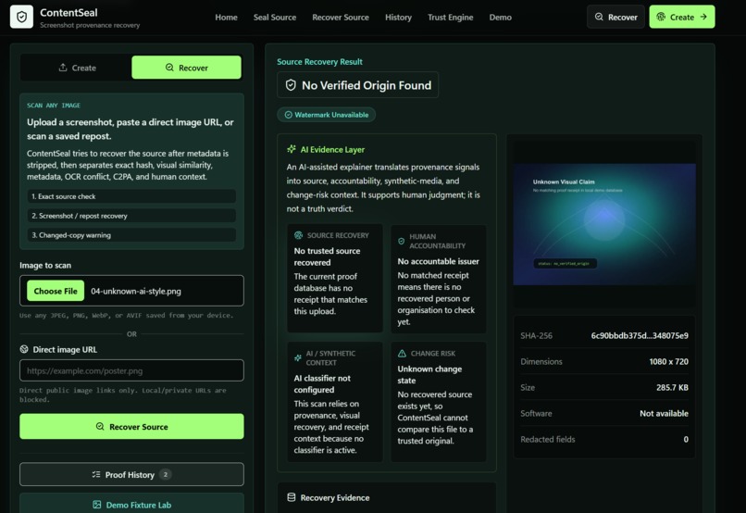Click the fingerprint icon in header Create button
The image size is (746, 513).
coord(661,18)
